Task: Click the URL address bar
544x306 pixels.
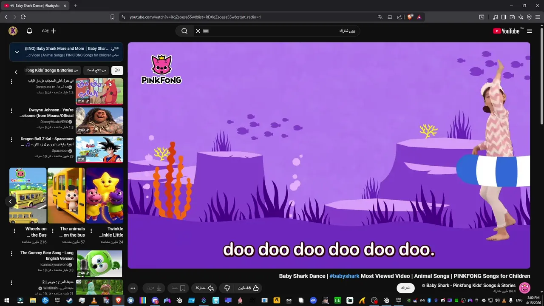Action: pos(251,17)
